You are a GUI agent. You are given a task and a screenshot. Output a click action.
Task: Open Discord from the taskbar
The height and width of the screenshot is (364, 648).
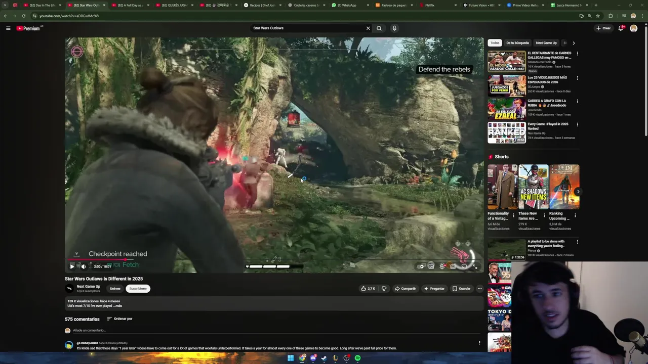tap(313, 358)
